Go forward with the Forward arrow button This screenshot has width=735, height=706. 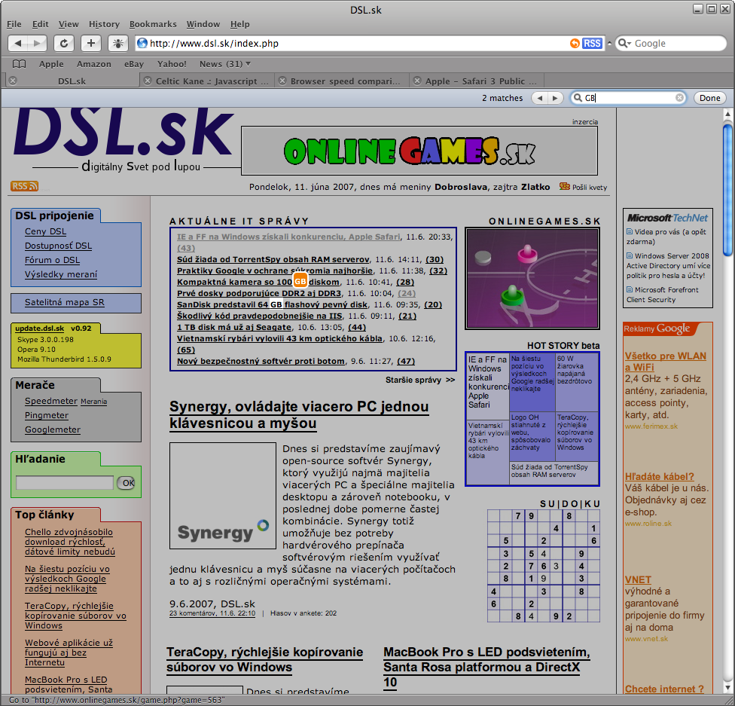click(38, 43)
